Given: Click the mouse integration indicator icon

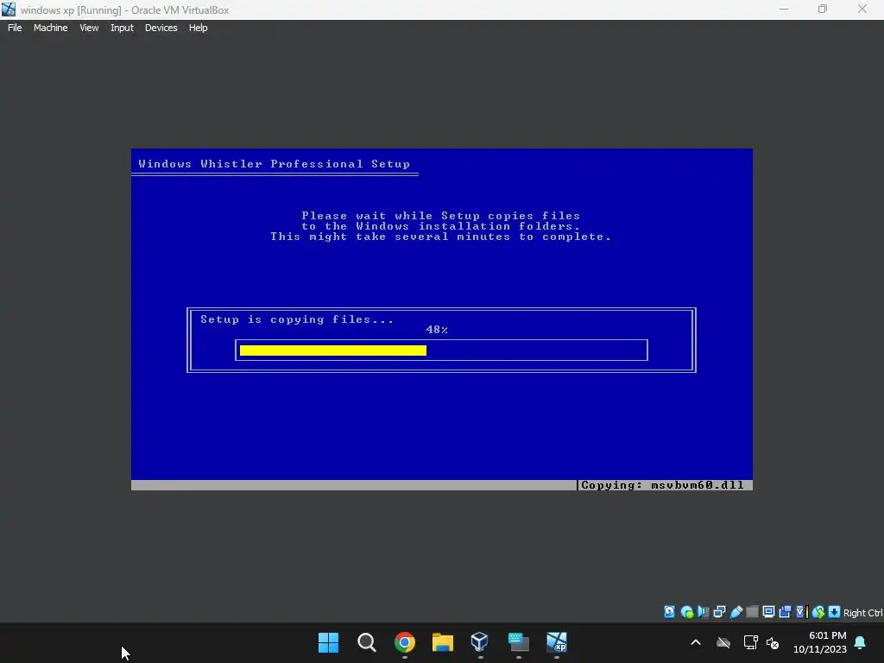Looking at the screenshot, I should [x=818, y=612].
